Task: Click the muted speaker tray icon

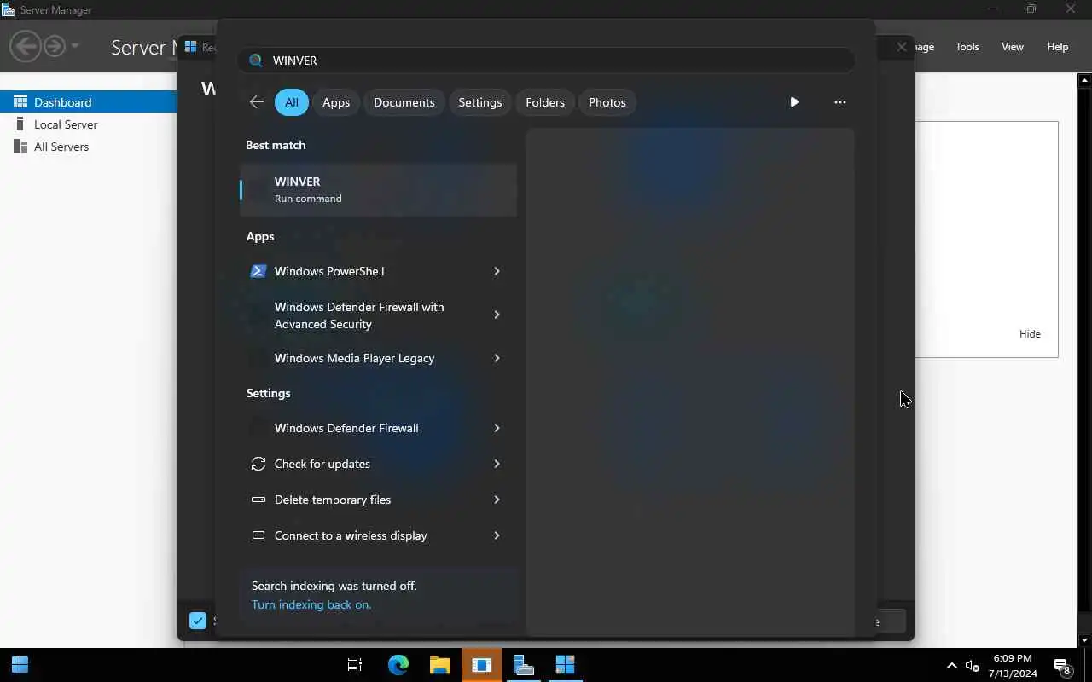Action: tap(973, 666)
